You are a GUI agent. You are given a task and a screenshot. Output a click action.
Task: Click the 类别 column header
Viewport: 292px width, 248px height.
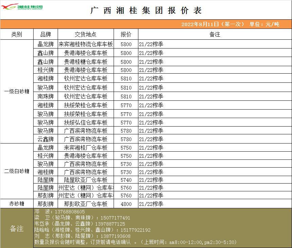(x=17, y=34)
